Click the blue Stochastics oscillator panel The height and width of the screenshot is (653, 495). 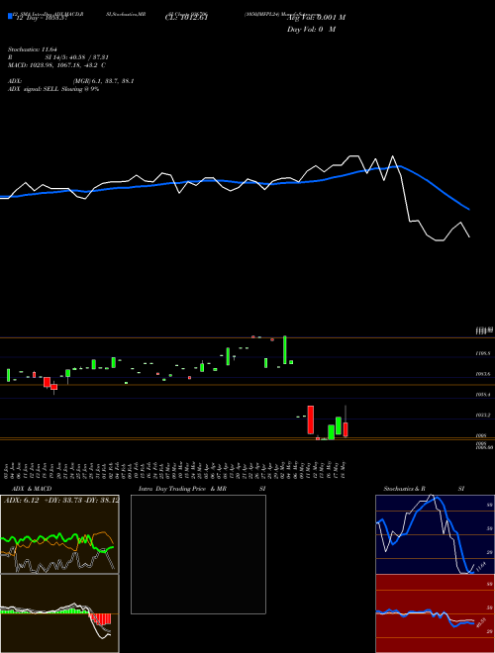(x=435, y=534)
